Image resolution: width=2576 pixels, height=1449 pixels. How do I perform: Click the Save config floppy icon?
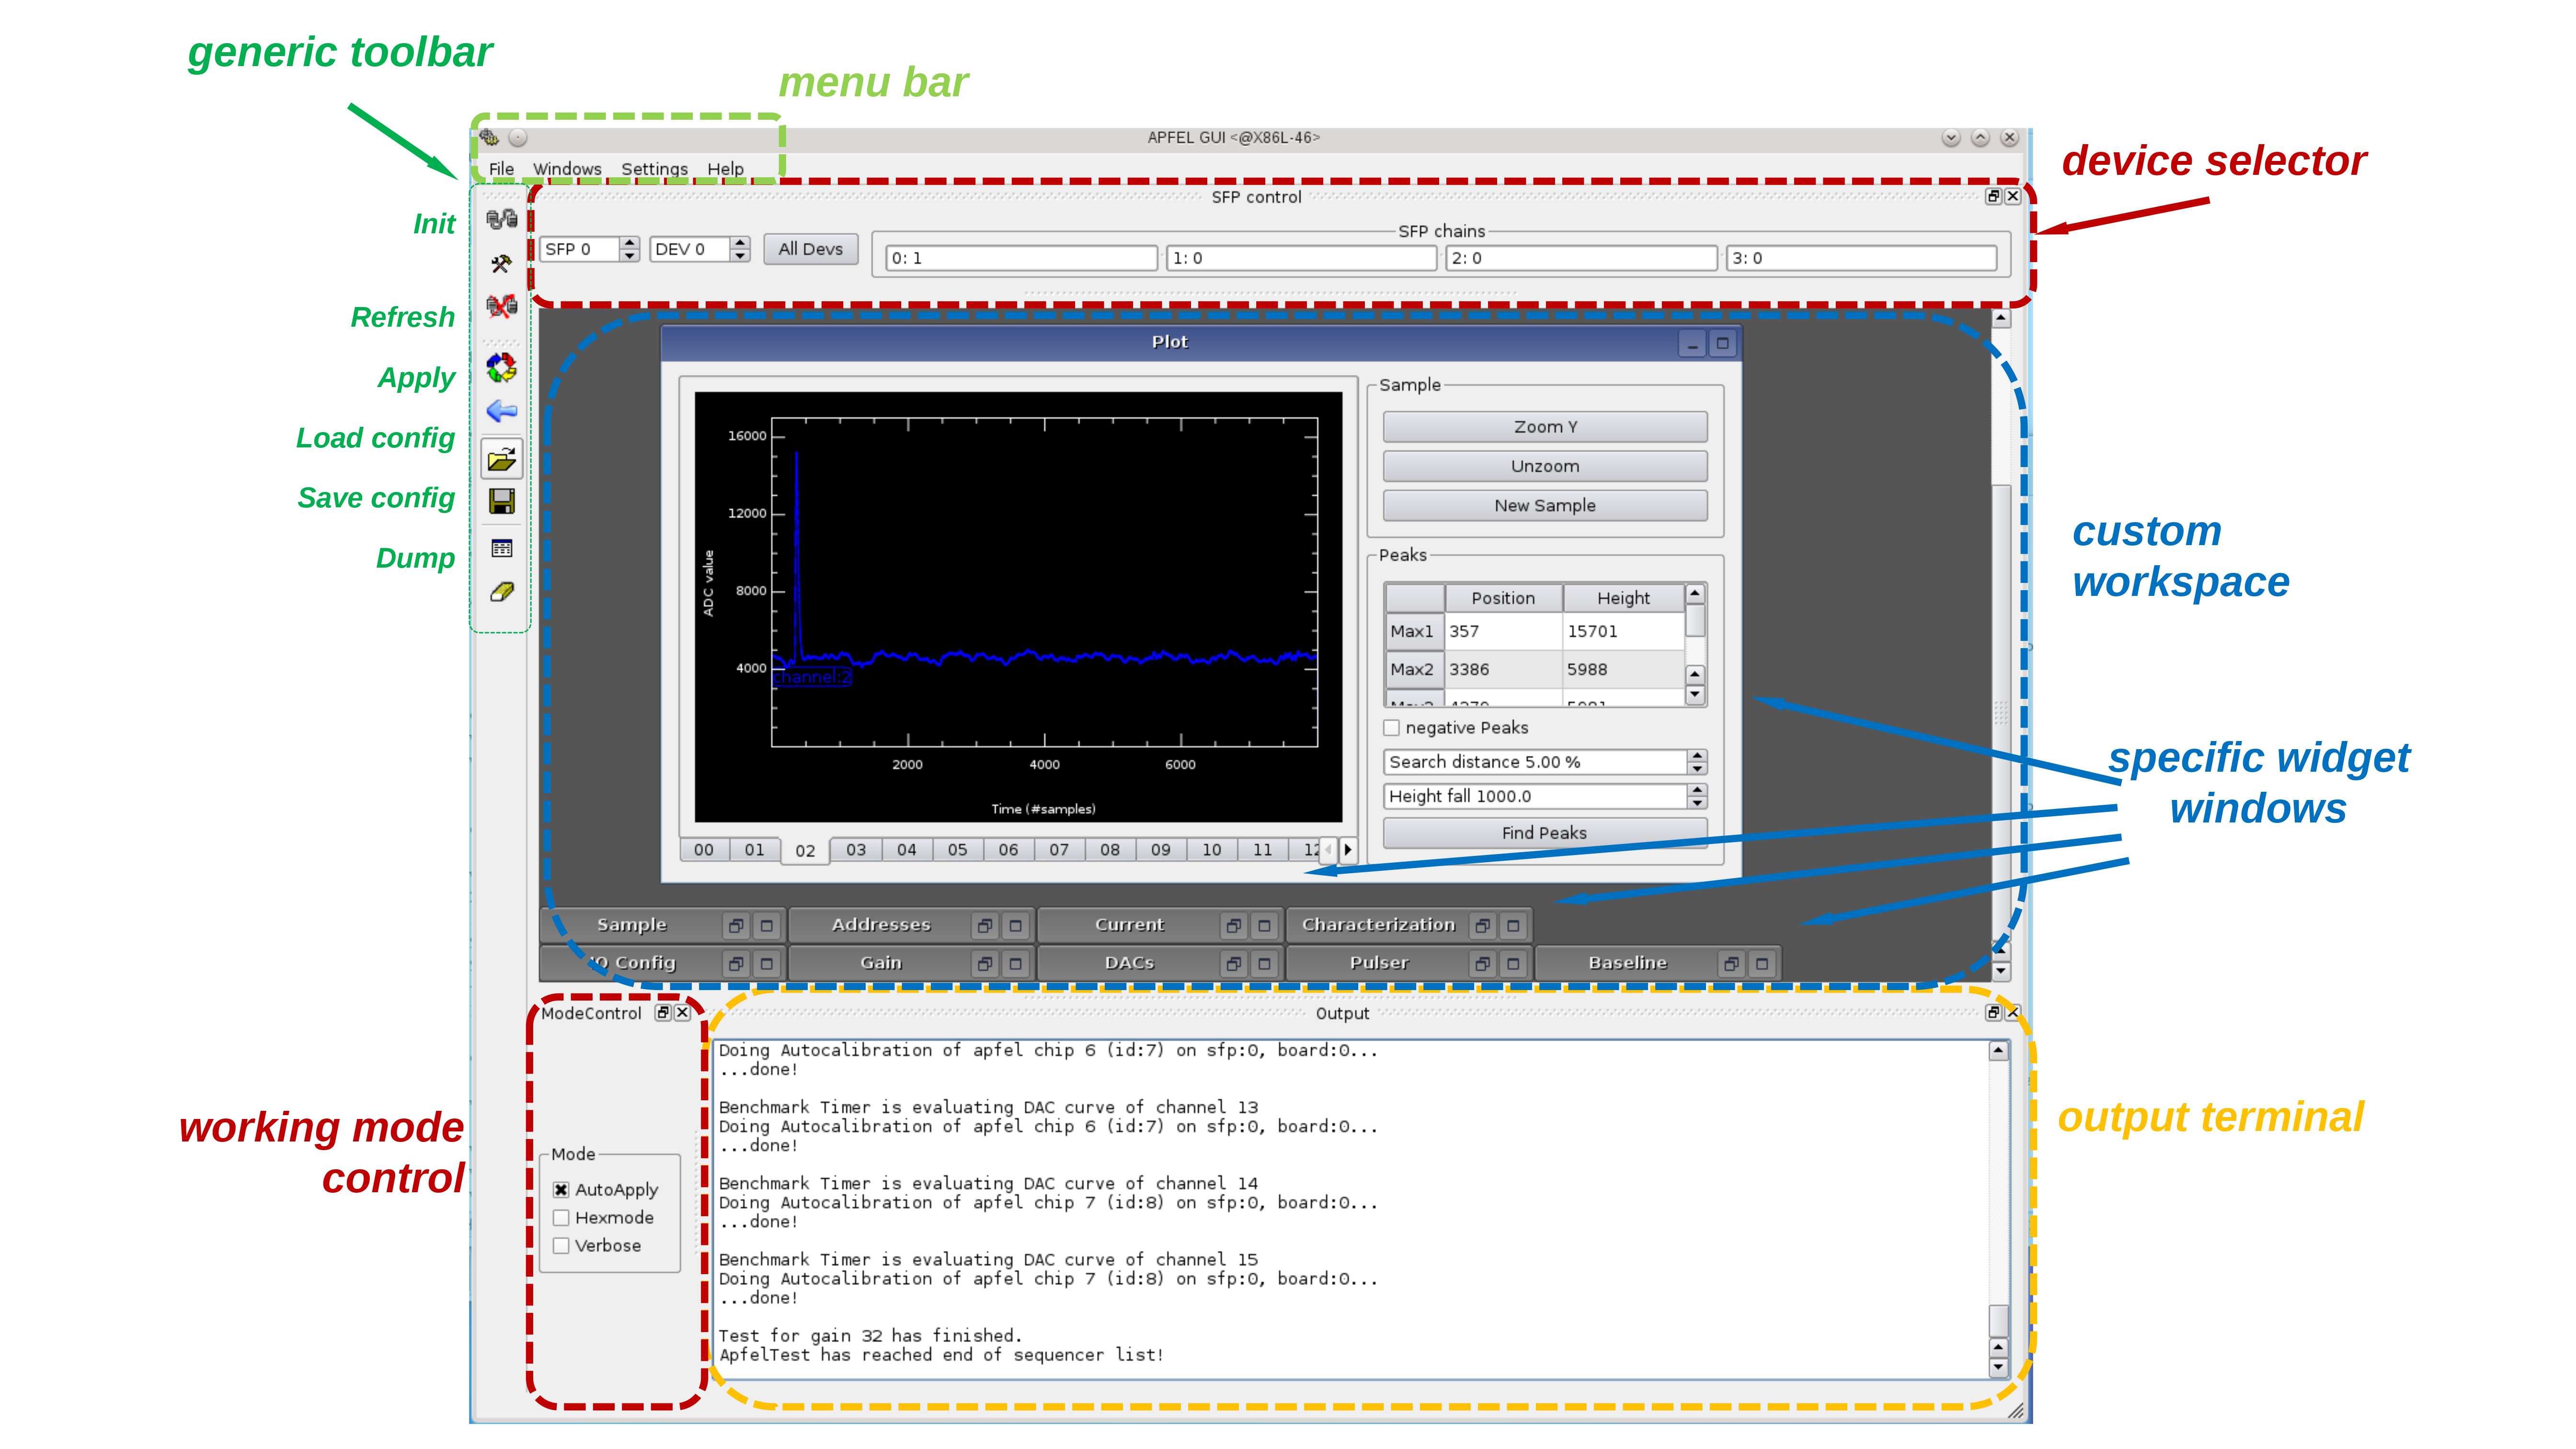501,501
